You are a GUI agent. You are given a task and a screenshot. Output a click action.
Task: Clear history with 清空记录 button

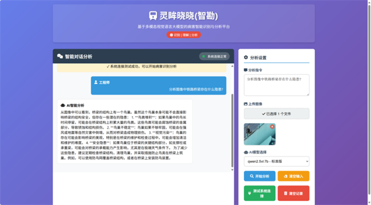(293, 193)
